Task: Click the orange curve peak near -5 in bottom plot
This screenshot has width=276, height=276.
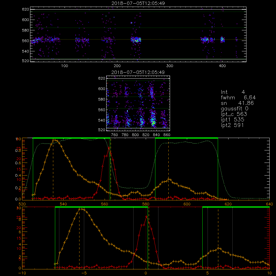Action: (80, 209)
